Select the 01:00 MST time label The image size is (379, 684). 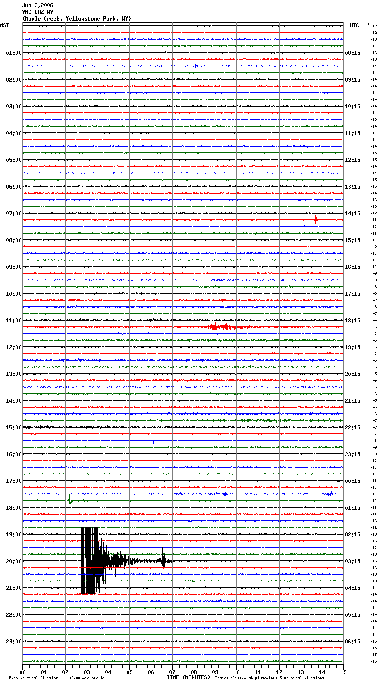(x=14, y=53)
